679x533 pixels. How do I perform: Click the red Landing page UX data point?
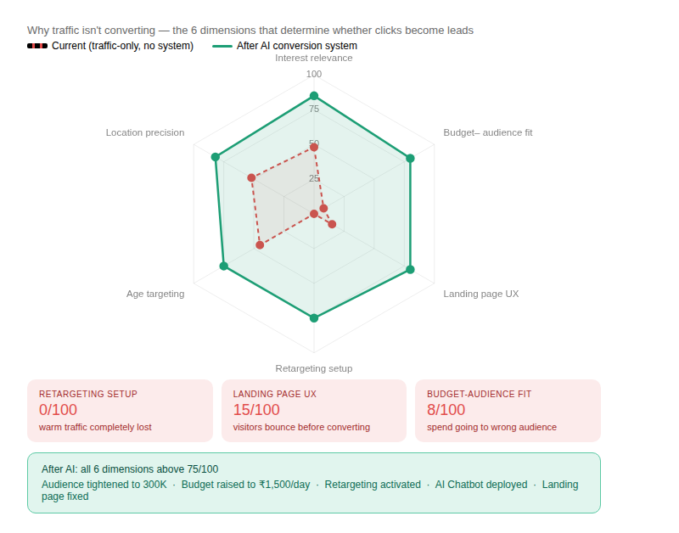[332, 224]
